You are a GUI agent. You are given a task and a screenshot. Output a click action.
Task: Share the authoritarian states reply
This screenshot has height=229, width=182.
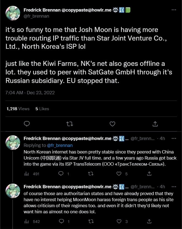tap(149, 221)
